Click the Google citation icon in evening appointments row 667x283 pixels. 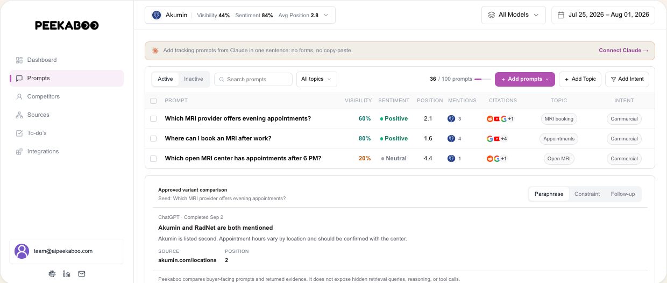503,119
